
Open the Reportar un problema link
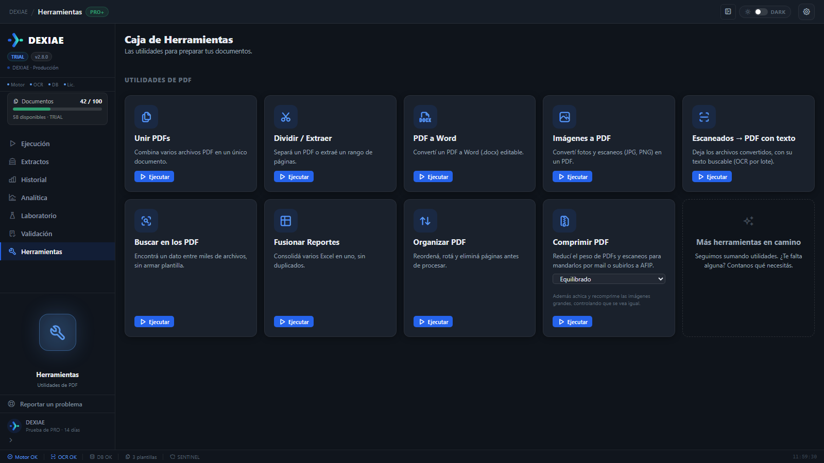point(51,404)
